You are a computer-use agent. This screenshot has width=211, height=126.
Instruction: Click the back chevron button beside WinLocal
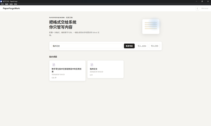[x=198, y=8]
